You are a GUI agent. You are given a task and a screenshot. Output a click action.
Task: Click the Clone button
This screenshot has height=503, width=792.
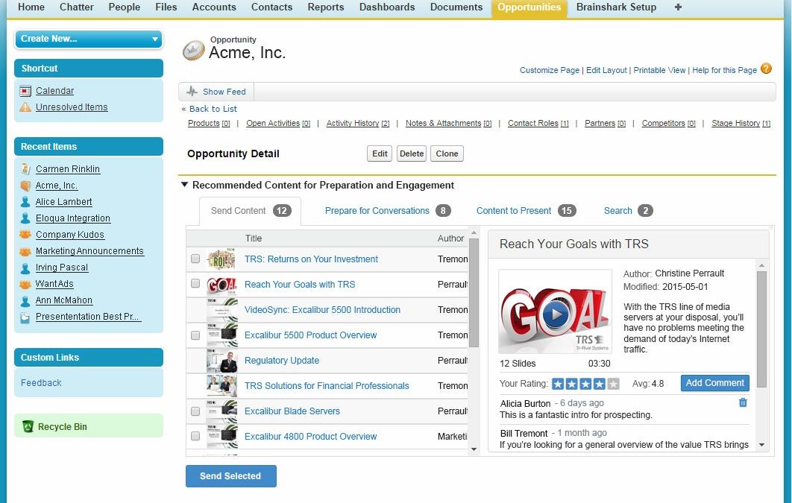(x=447, y=154)
